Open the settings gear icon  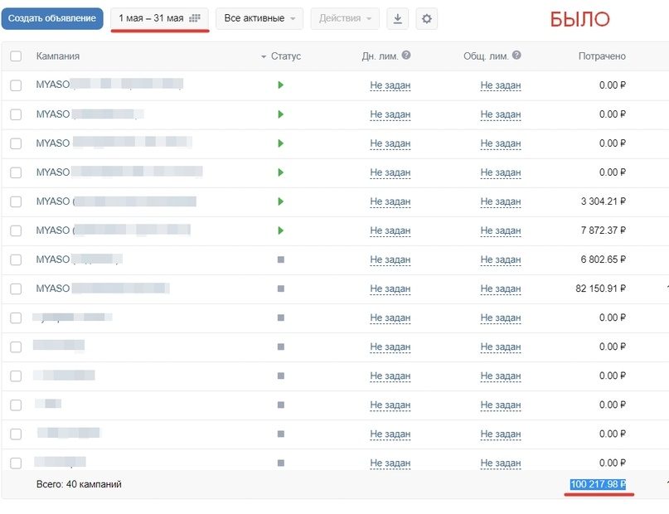click(426, 19)
